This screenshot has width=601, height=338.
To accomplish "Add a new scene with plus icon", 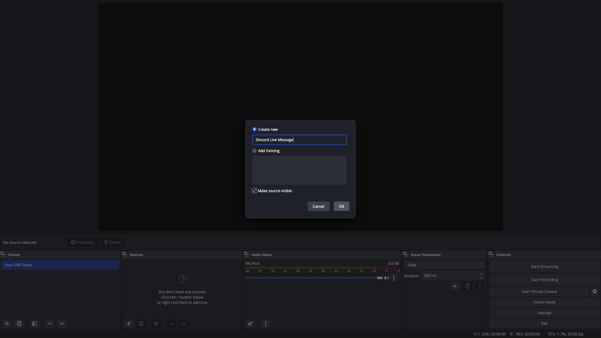I will pyautogui.click(x=7, y=324).
